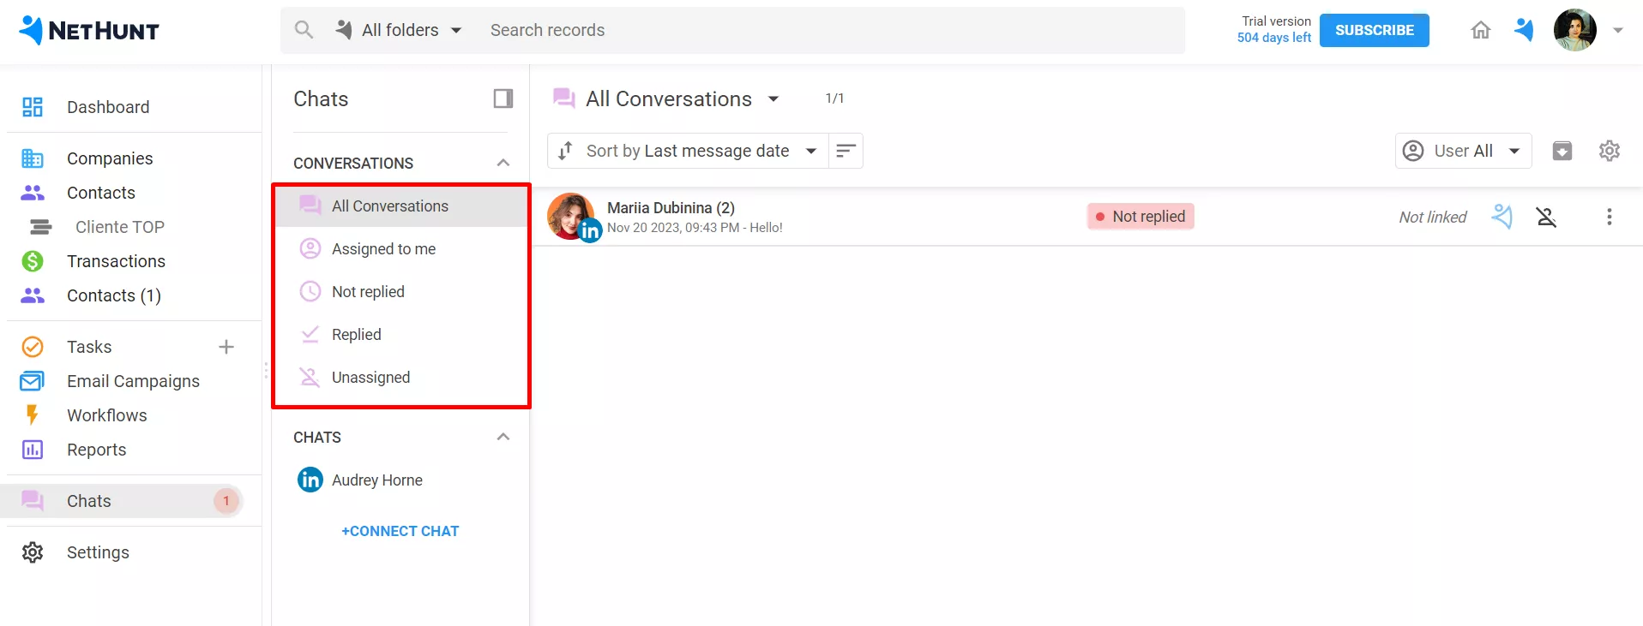Toggle the Chats side panel icon
The height and width of the screenshot is (626, 1643).
pyautogui.click(x=503, y=98)
